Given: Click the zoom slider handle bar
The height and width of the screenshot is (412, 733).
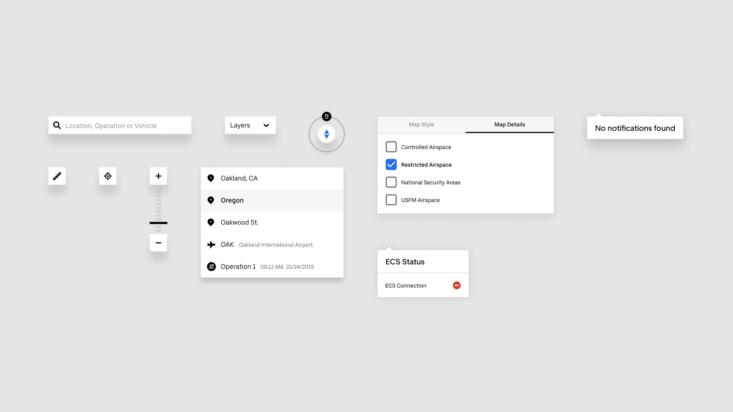Looking at the screenshot, I should tap(158, 223).
